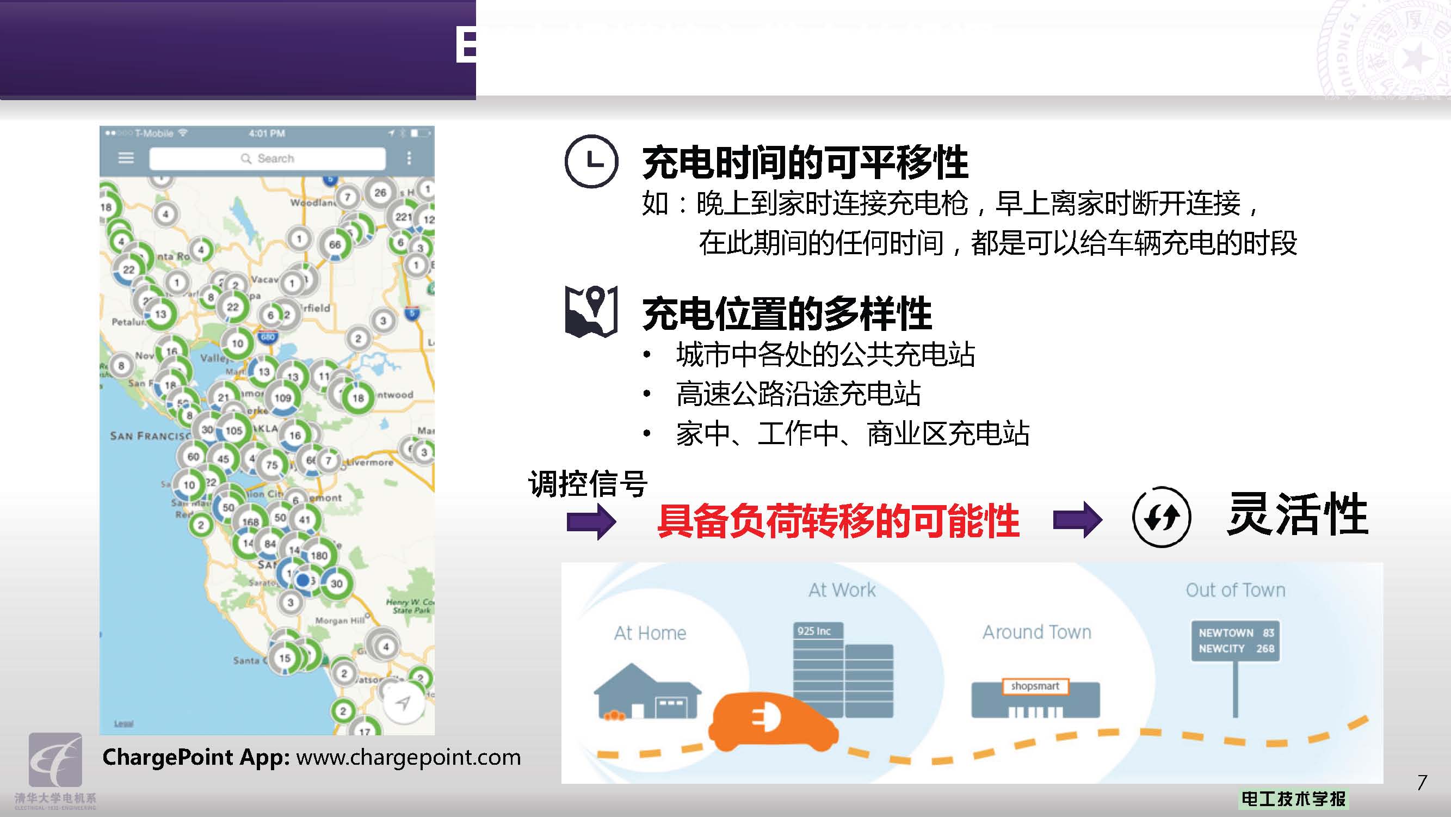
Task: Click the purple arrow pointing to 灵活性
Action: (1078, 519)
